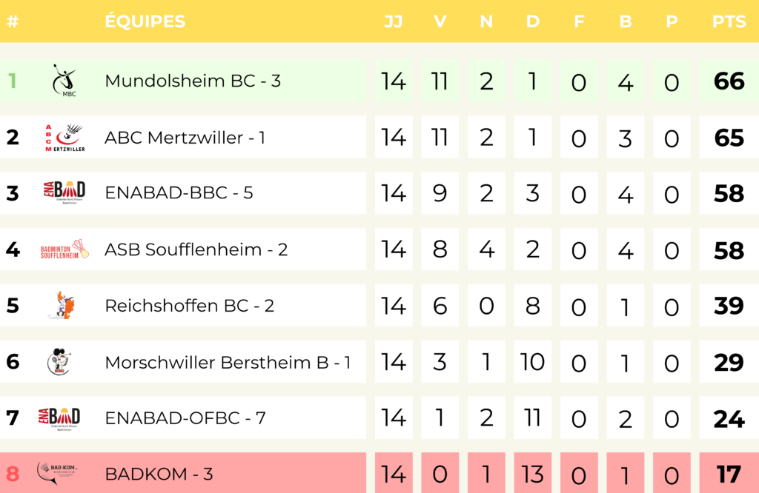Select the ABC Mertzwiller - 1 team name
The height and width of the screenshot is (493, 759).
[185, 138]
